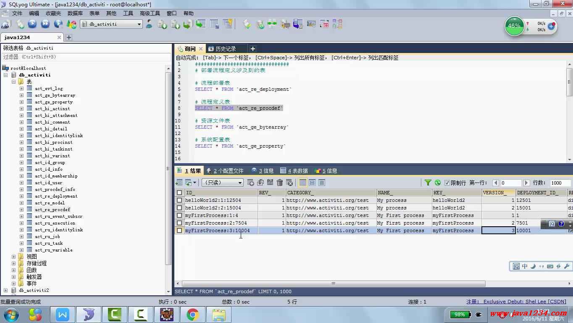Expand the 触发器 triggers folder
This screenshot has height=323, width=573.
point(13,277)
